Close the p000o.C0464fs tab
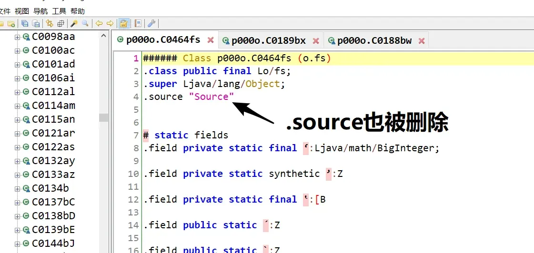 pyautogui.click(x=211, y=40)
